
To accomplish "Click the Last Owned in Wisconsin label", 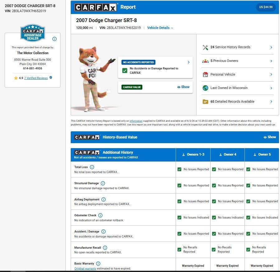I will (x=229, y=88).
